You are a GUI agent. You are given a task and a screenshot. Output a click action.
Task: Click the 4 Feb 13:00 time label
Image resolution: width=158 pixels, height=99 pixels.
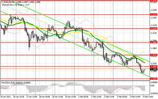(148, 97)
